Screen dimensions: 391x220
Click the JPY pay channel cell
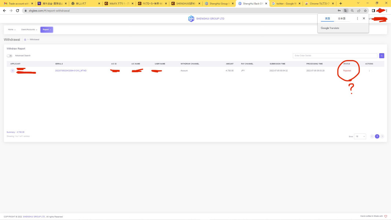(x=243, y=71)
